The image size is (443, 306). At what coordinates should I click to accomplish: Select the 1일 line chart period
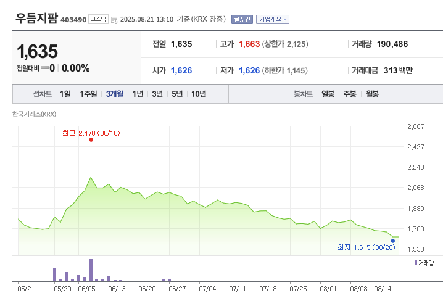[65, 94]
